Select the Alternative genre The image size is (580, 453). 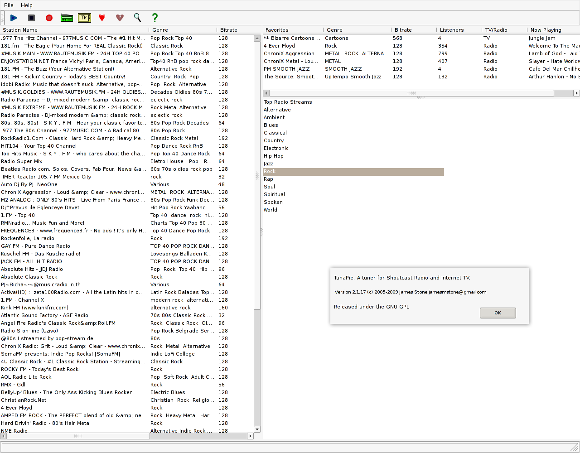[x=353, y=110]
